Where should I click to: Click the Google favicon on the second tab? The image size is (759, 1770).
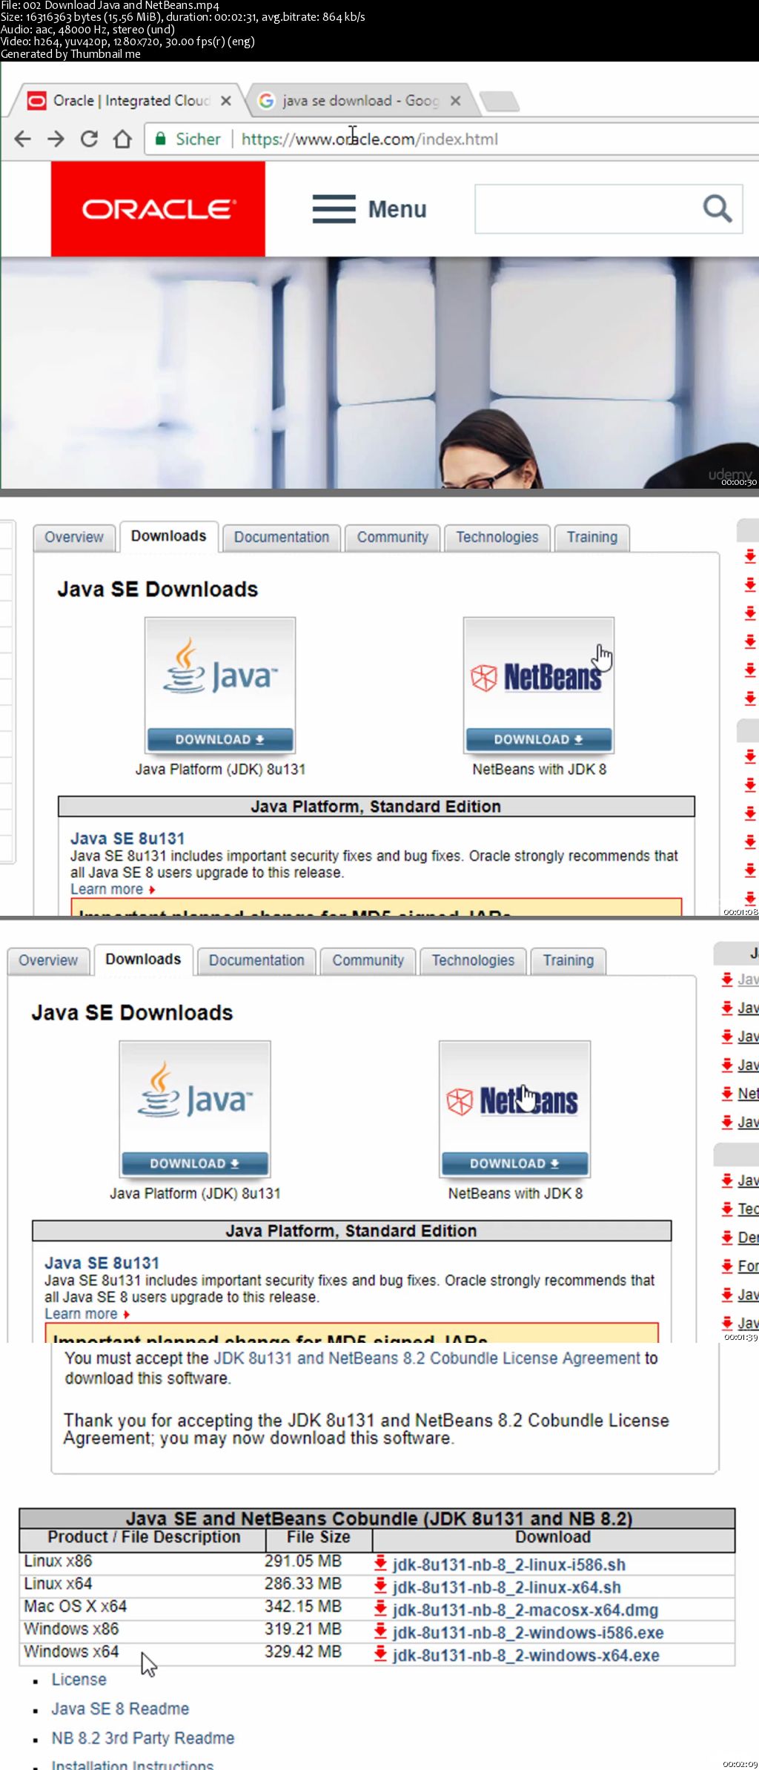[266, 100]
